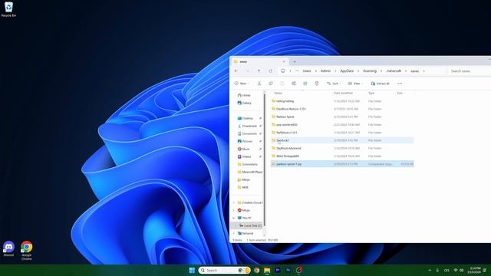Open the Sort options dropdown
The height and width of the screenshot is (276, 491).
click(x=334, y=84)
